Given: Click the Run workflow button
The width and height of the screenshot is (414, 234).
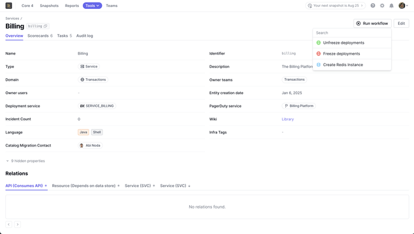Looking at the screenshot, I should pos(373,24).
